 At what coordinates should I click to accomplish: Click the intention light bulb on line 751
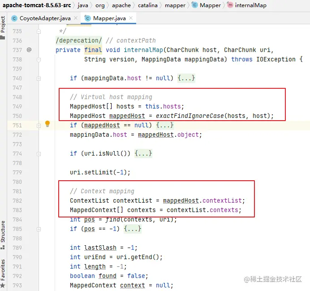pyautogui.click(x=47, y=124)
